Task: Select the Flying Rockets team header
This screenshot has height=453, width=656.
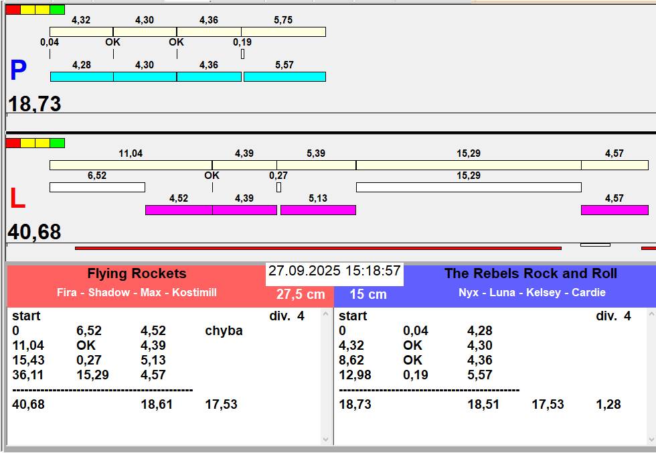Action: [x=137, y=273]
